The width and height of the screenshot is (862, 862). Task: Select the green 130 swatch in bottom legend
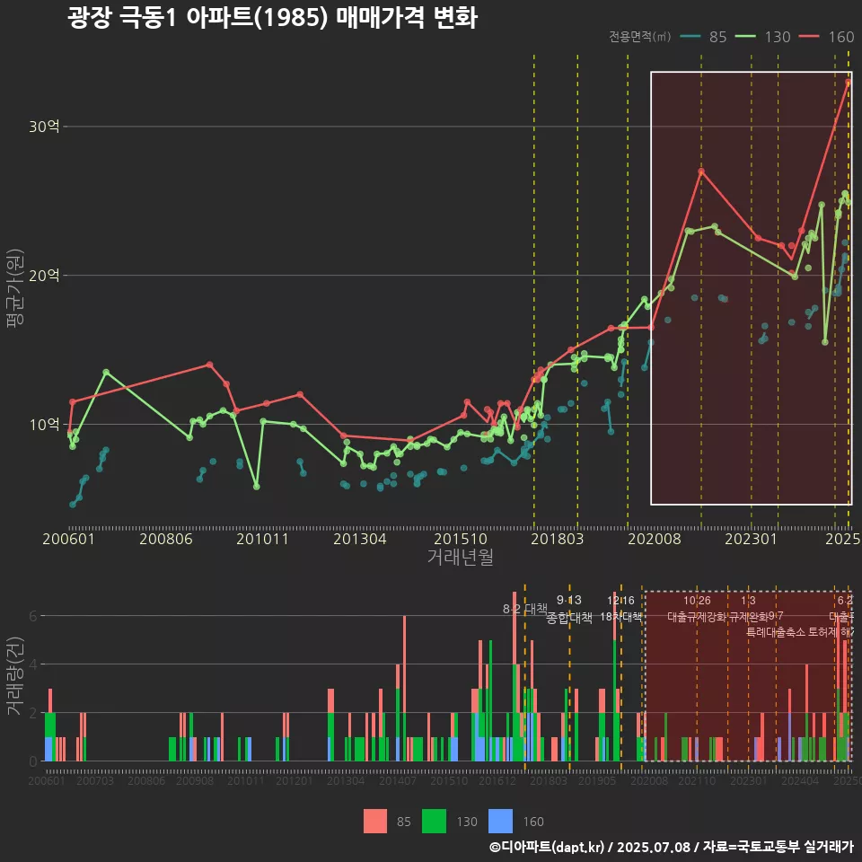[434, 822]
